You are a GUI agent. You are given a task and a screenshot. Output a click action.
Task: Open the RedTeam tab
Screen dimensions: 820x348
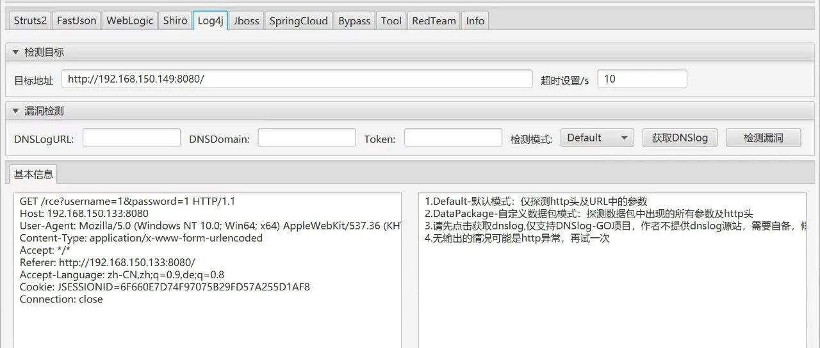point(434,20)
